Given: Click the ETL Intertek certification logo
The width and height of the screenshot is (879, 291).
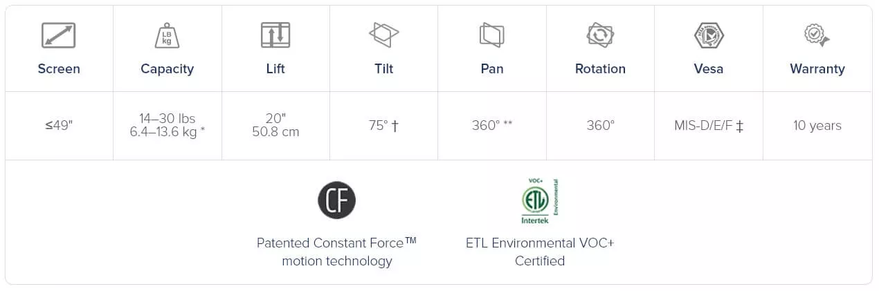Looking at the screenshot, I should point(539,201).
